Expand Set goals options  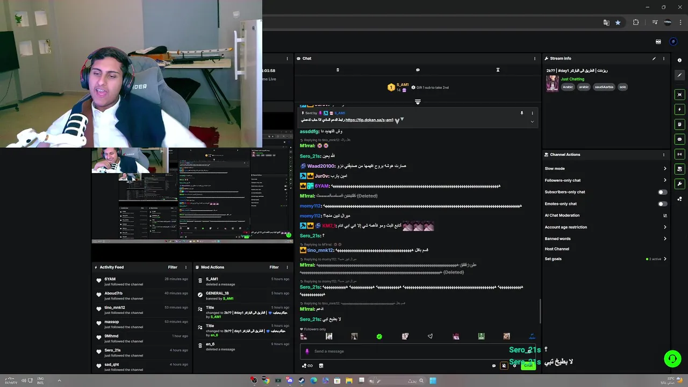(x=665, y=259)
